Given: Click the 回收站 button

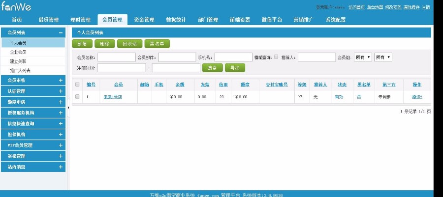Looking at the screenshot, I should coord(129,44).
